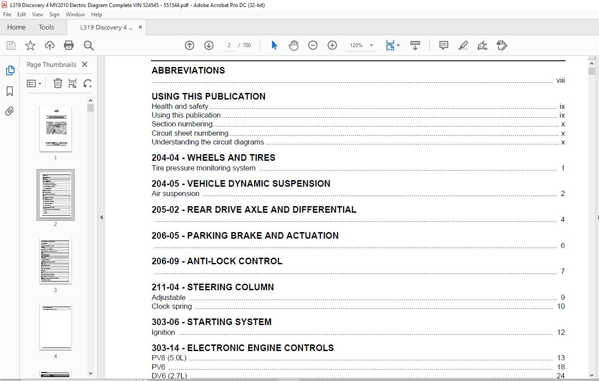
Task: Select page 2 thumbnail
Action: [x=56, y=195]
